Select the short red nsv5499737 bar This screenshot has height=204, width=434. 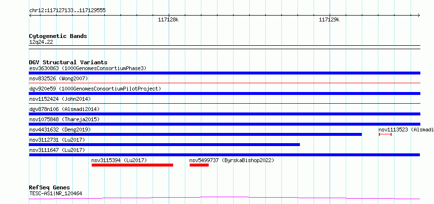tap(199, 165)
